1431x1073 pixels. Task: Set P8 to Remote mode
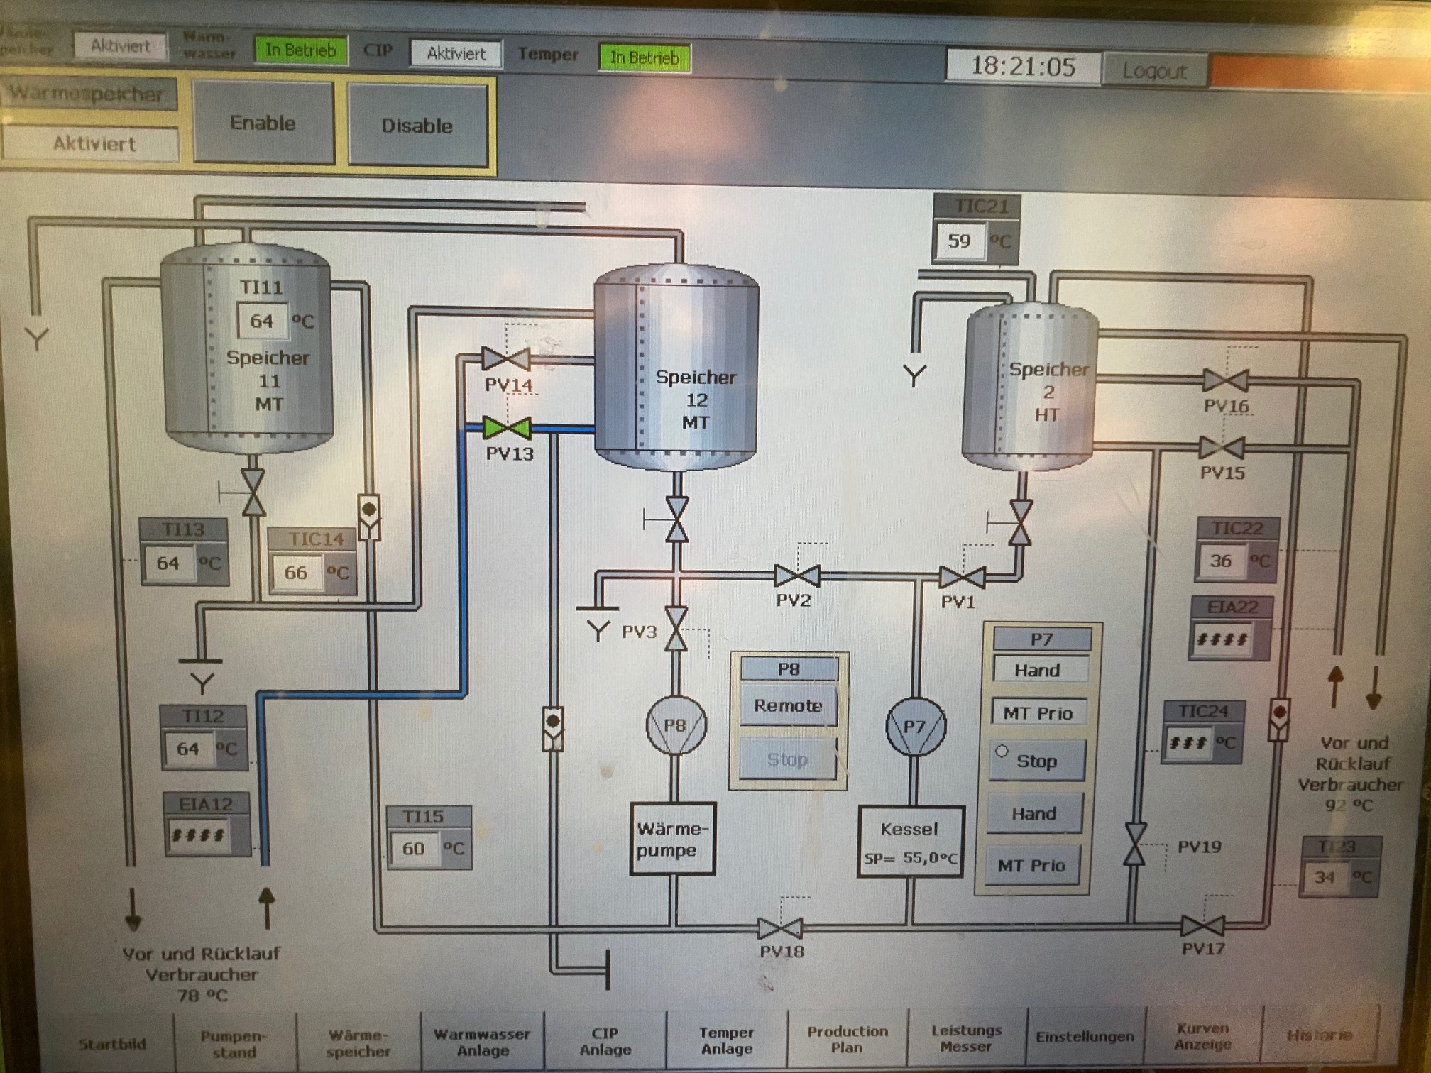788,706
